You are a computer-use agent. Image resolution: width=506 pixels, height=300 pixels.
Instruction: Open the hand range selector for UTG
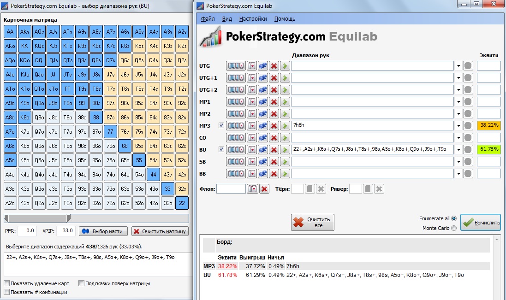point(236,66)
